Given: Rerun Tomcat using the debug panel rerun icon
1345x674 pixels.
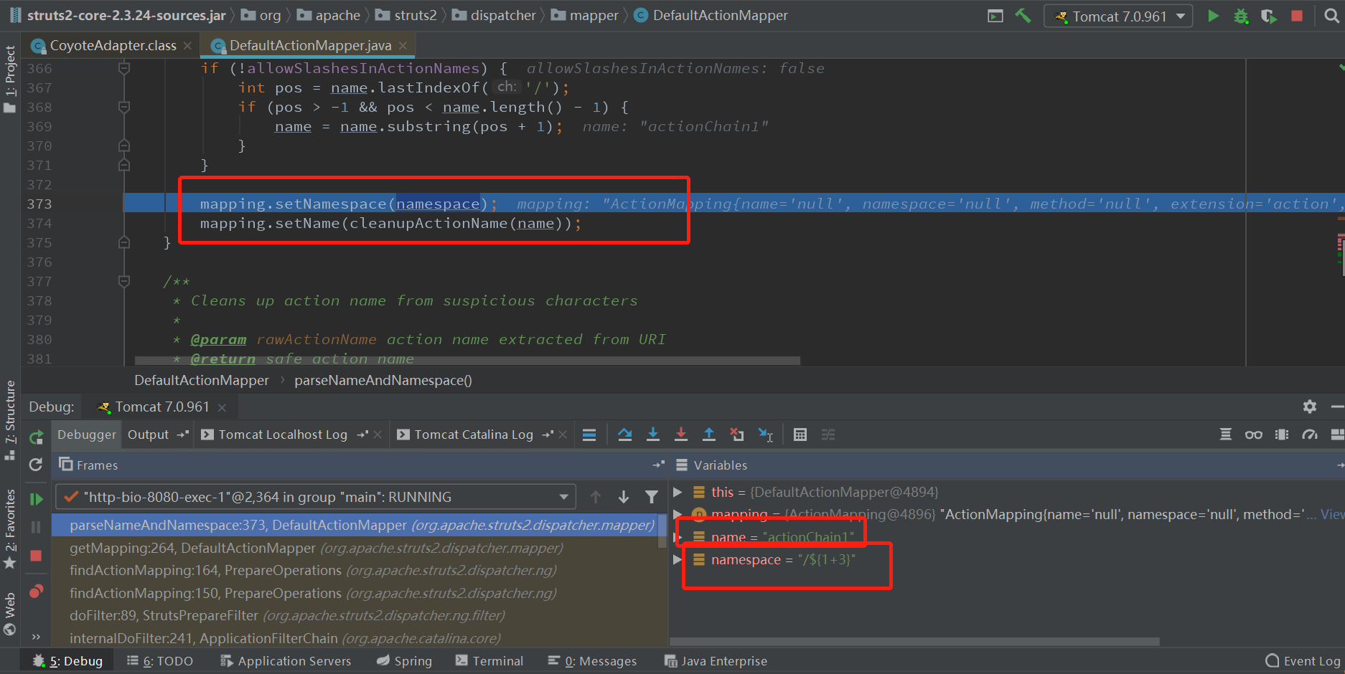Looking at the screenshot, I should pos(36,437).
